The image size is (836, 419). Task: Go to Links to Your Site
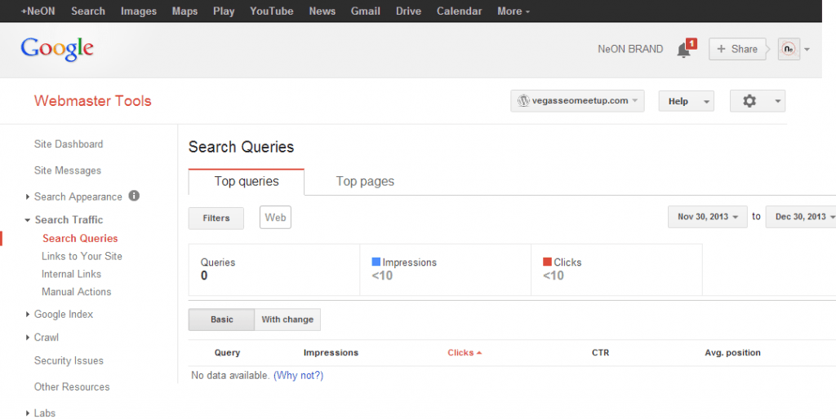click(x=82, y=256)
